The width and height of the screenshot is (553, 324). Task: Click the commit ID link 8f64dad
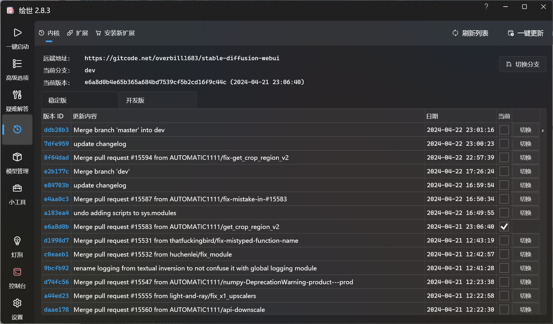(56, 158)
